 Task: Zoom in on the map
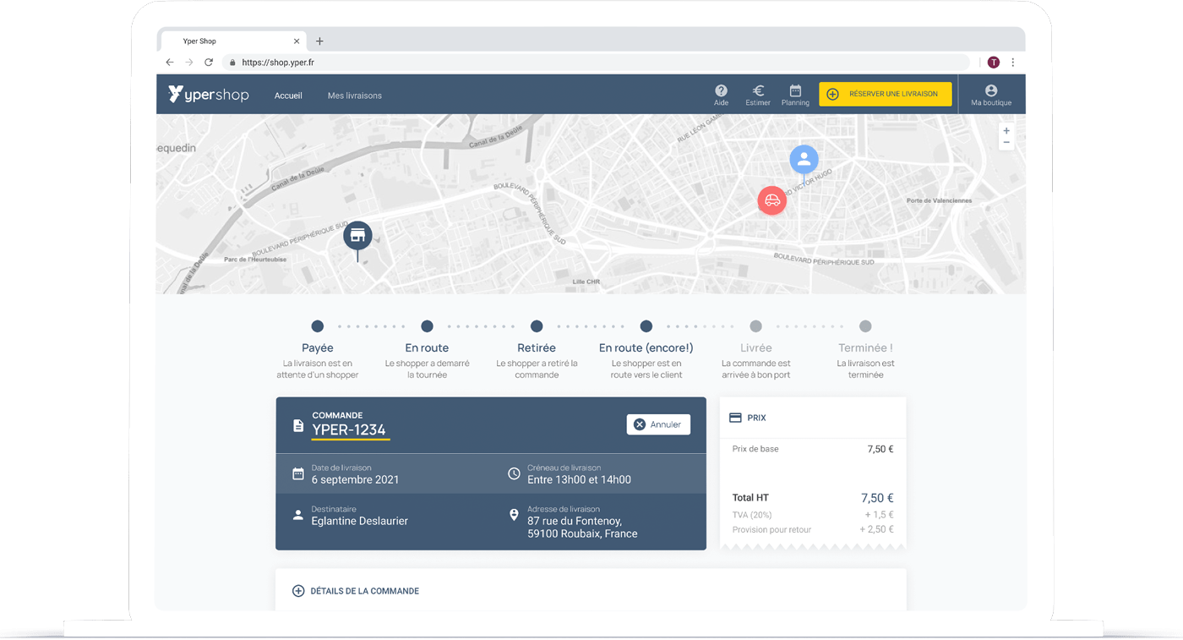1006,131
